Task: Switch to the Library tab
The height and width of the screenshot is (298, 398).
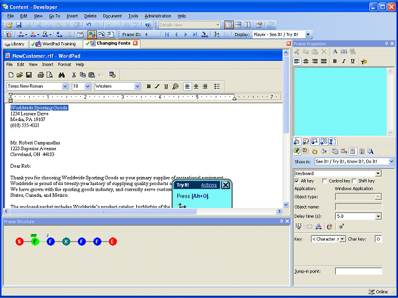Action: tap(15, 44)
